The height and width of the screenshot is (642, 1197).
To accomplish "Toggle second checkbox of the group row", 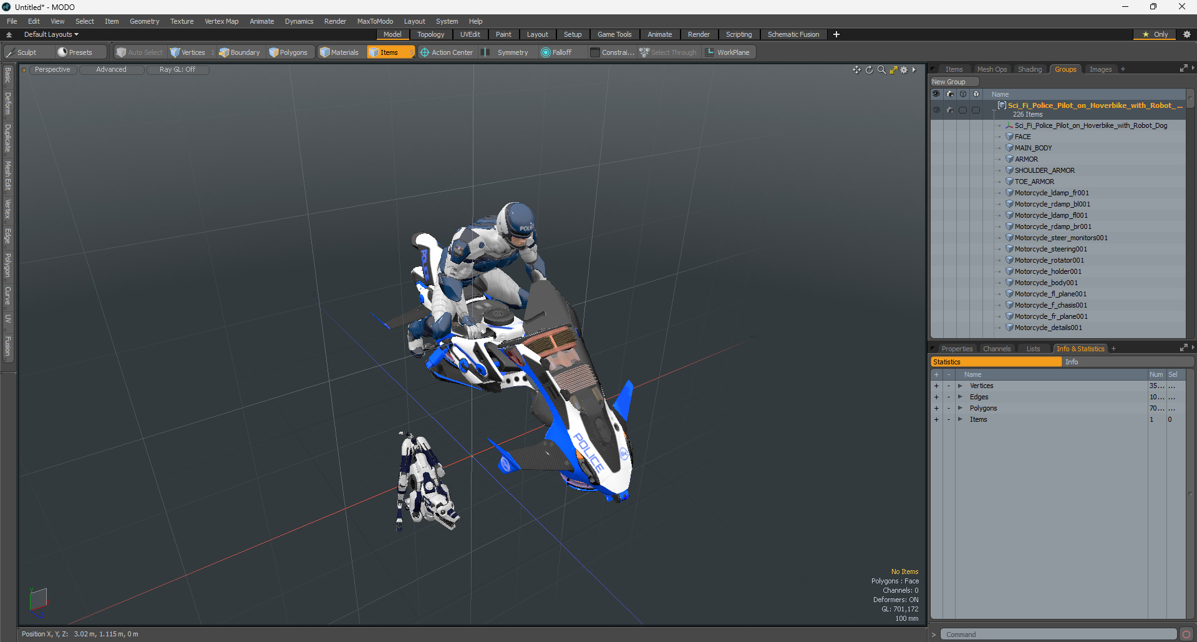I will click(x=976, y=110).
